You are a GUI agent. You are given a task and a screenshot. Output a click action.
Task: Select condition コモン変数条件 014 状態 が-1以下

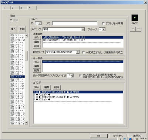[x=83, y=40]
